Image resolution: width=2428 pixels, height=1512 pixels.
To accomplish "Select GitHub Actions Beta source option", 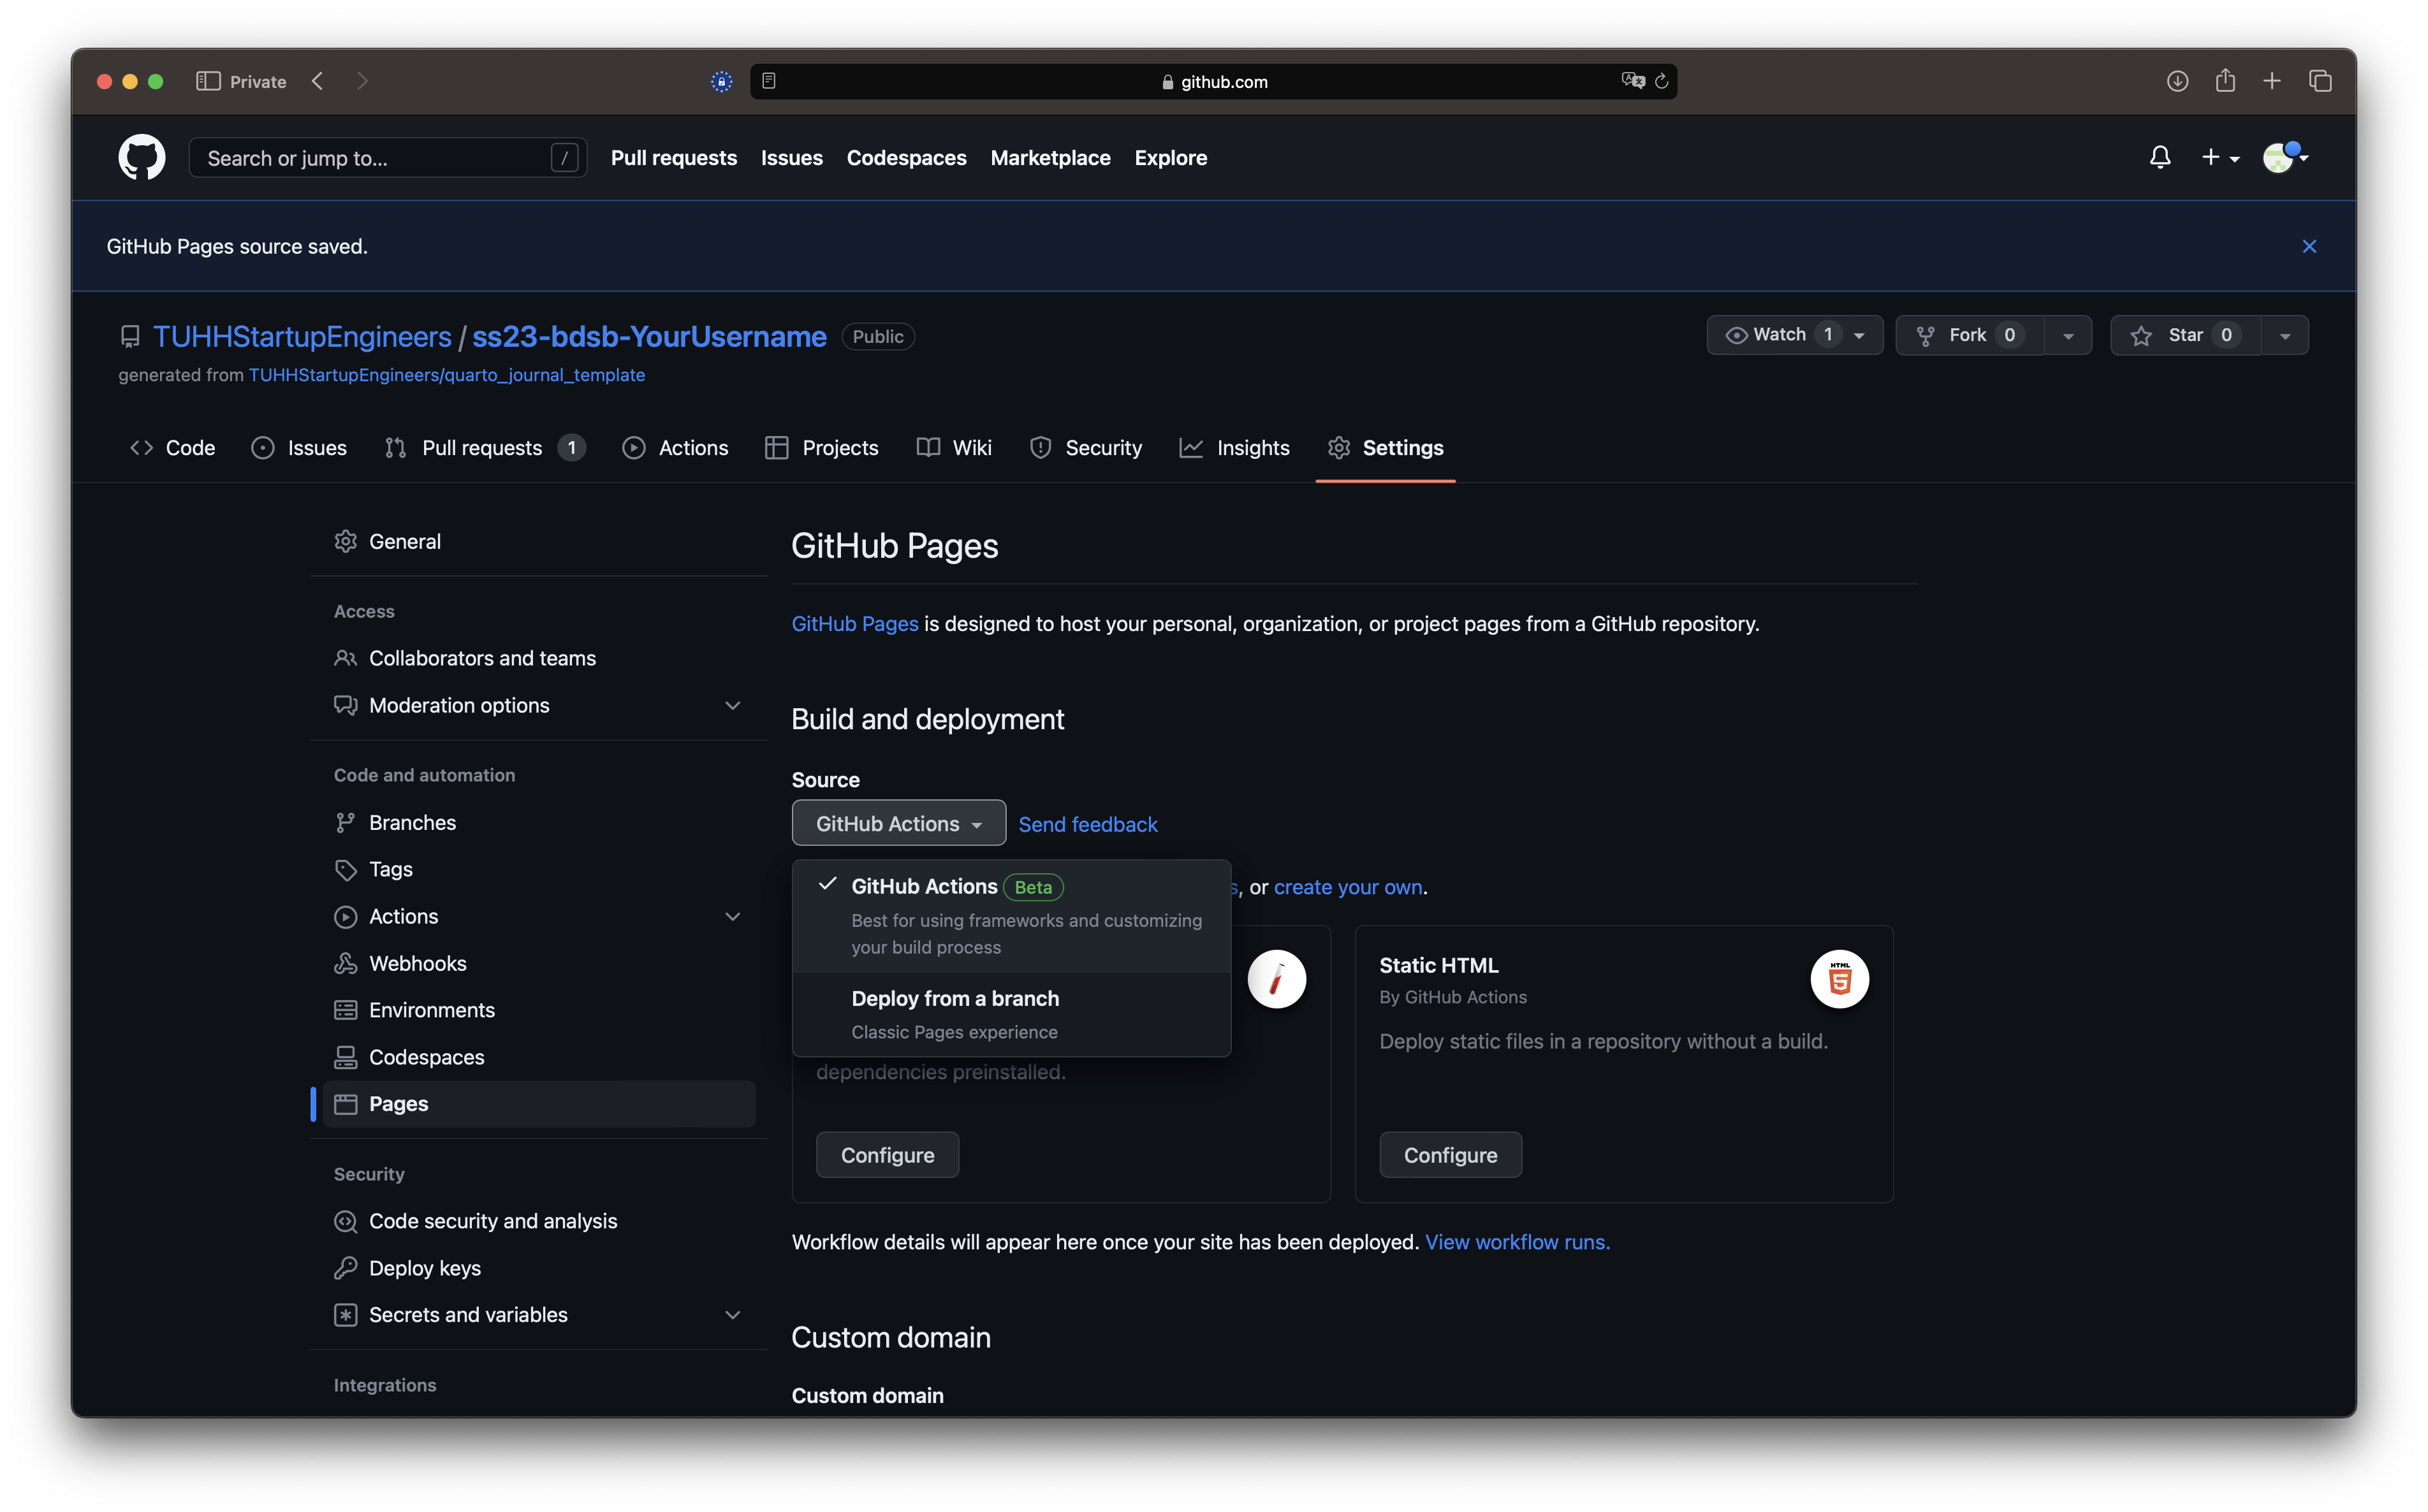I will click(1011, 915).
